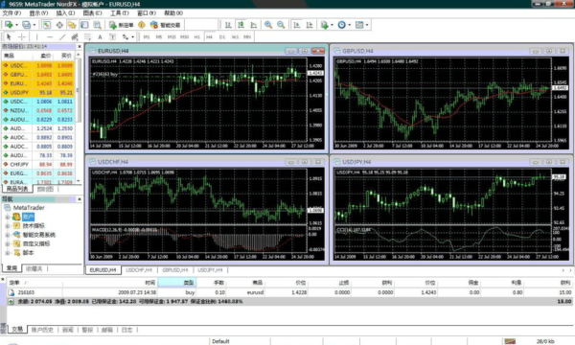
Task: Click the Market Watch vertical scrollbar
Action: point(79,117)
